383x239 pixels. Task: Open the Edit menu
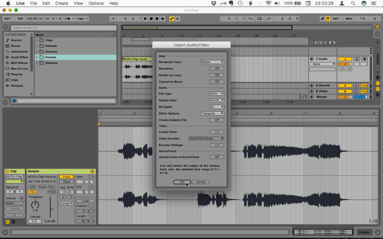tap(46, 3)
